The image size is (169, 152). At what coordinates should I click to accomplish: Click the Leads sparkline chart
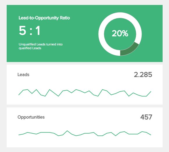coord(85,93)
